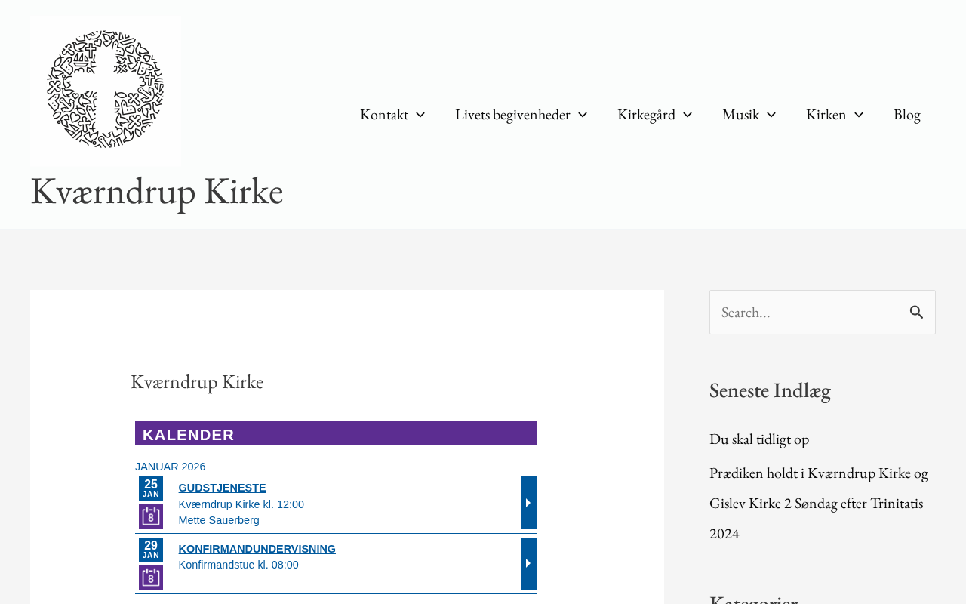
Task: Read the post Du skal tidligt op
Action: coord(759,439)
